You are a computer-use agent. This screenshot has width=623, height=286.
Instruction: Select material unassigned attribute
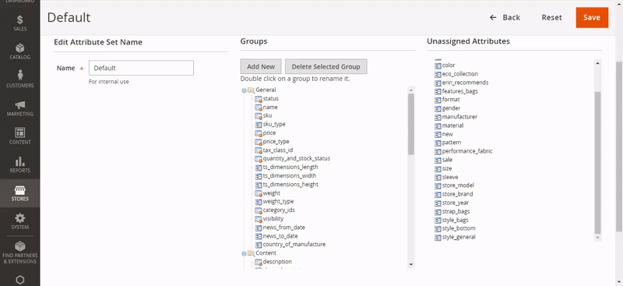[453, 125]
